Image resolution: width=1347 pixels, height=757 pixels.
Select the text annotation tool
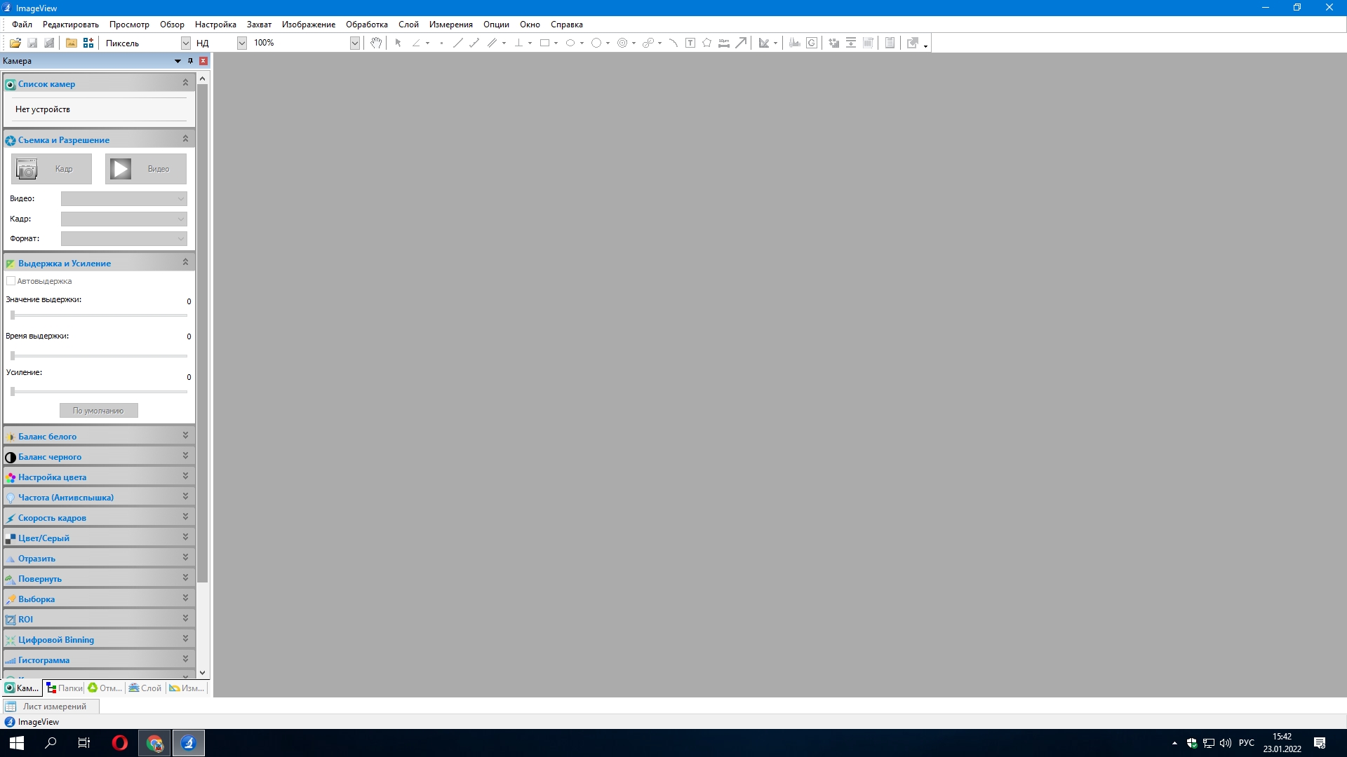click(x=690, y=43)
